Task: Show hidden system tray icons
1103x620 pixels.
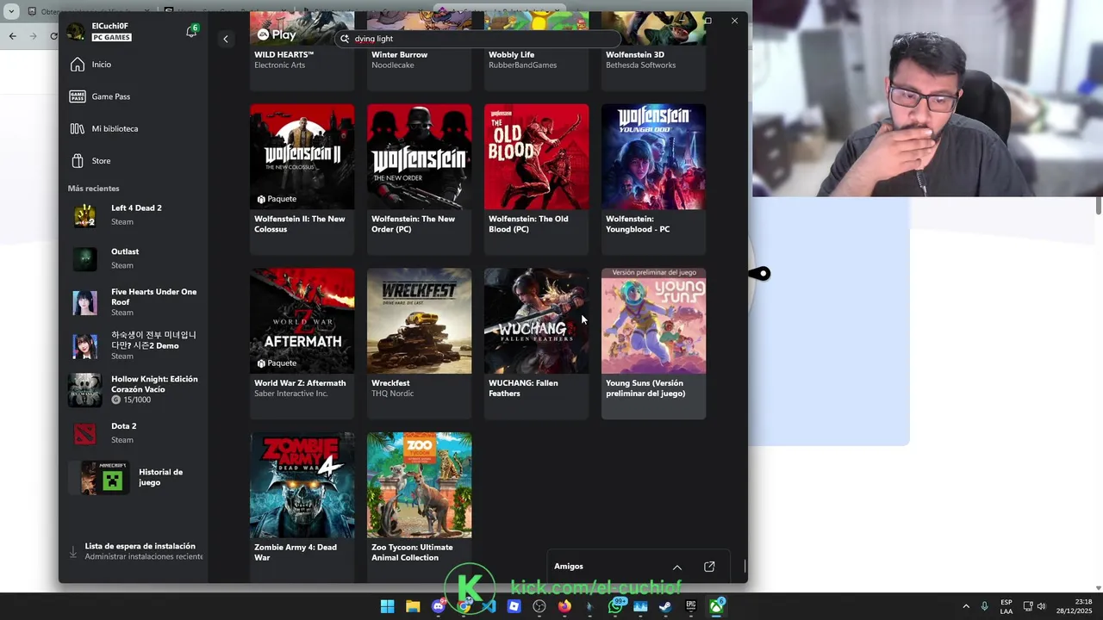Action: 966,606
